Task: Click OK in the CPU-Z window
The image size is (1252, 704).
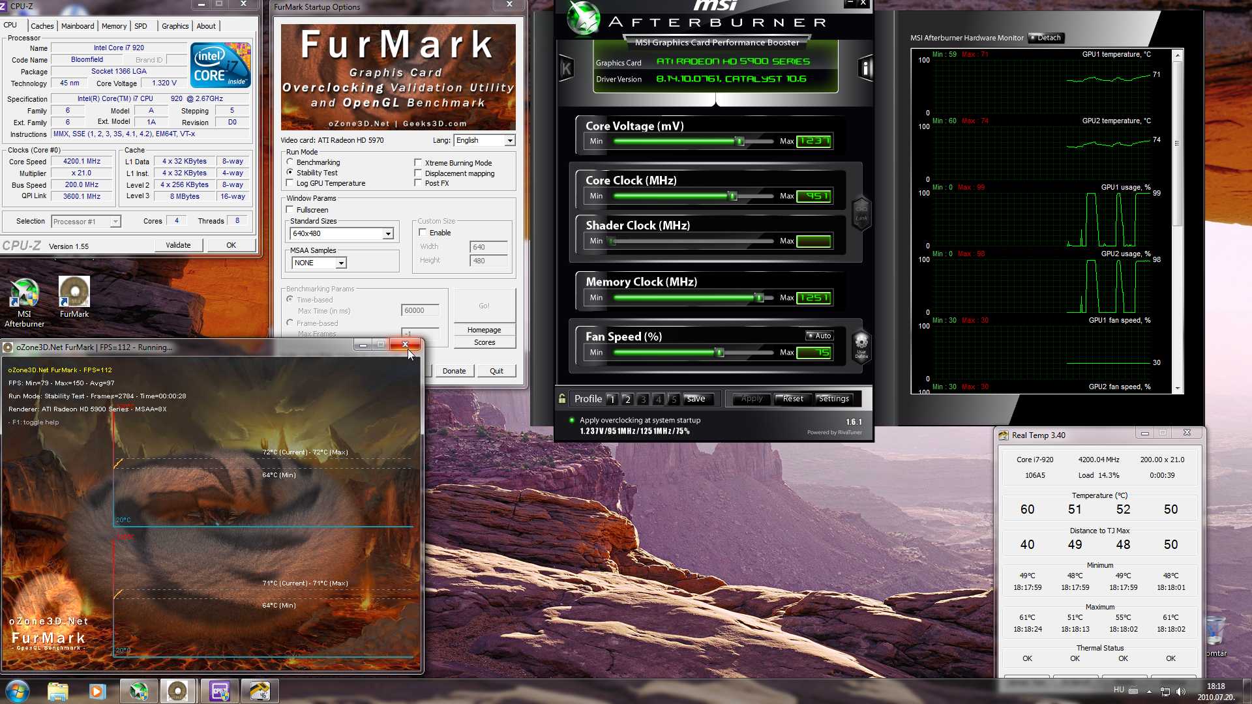Action: tap(231, 245)
